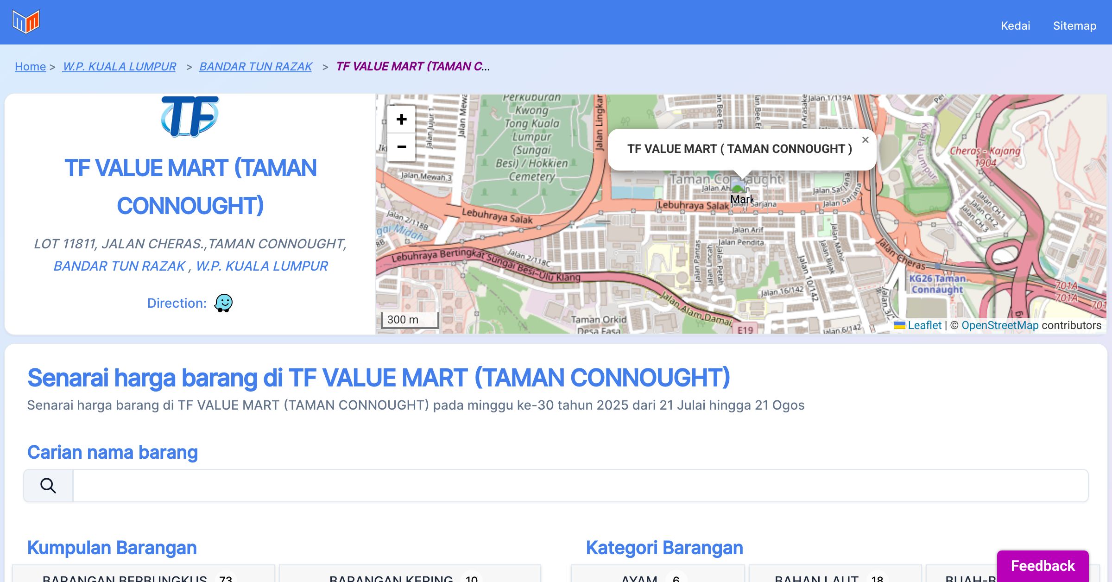Image resolution: width=1112 pixels, height=582 pixels.
Task: Open the Leaflet attribution link
Action: (x=924, y=325)
